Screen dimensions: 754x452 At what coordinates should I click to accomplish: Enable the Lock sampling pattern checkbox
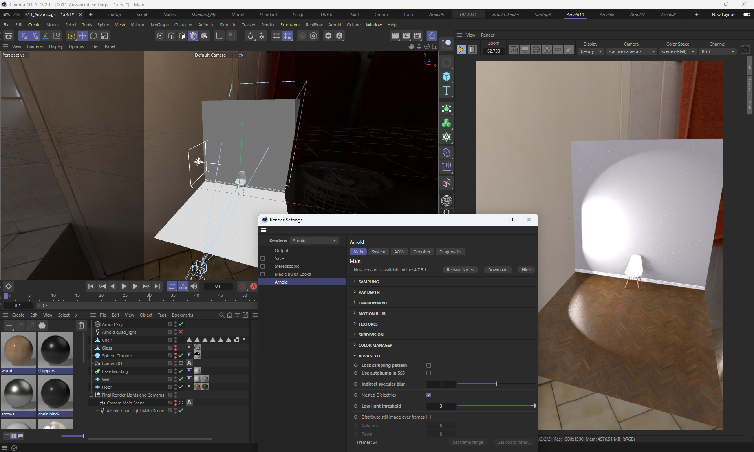(429, 365)
